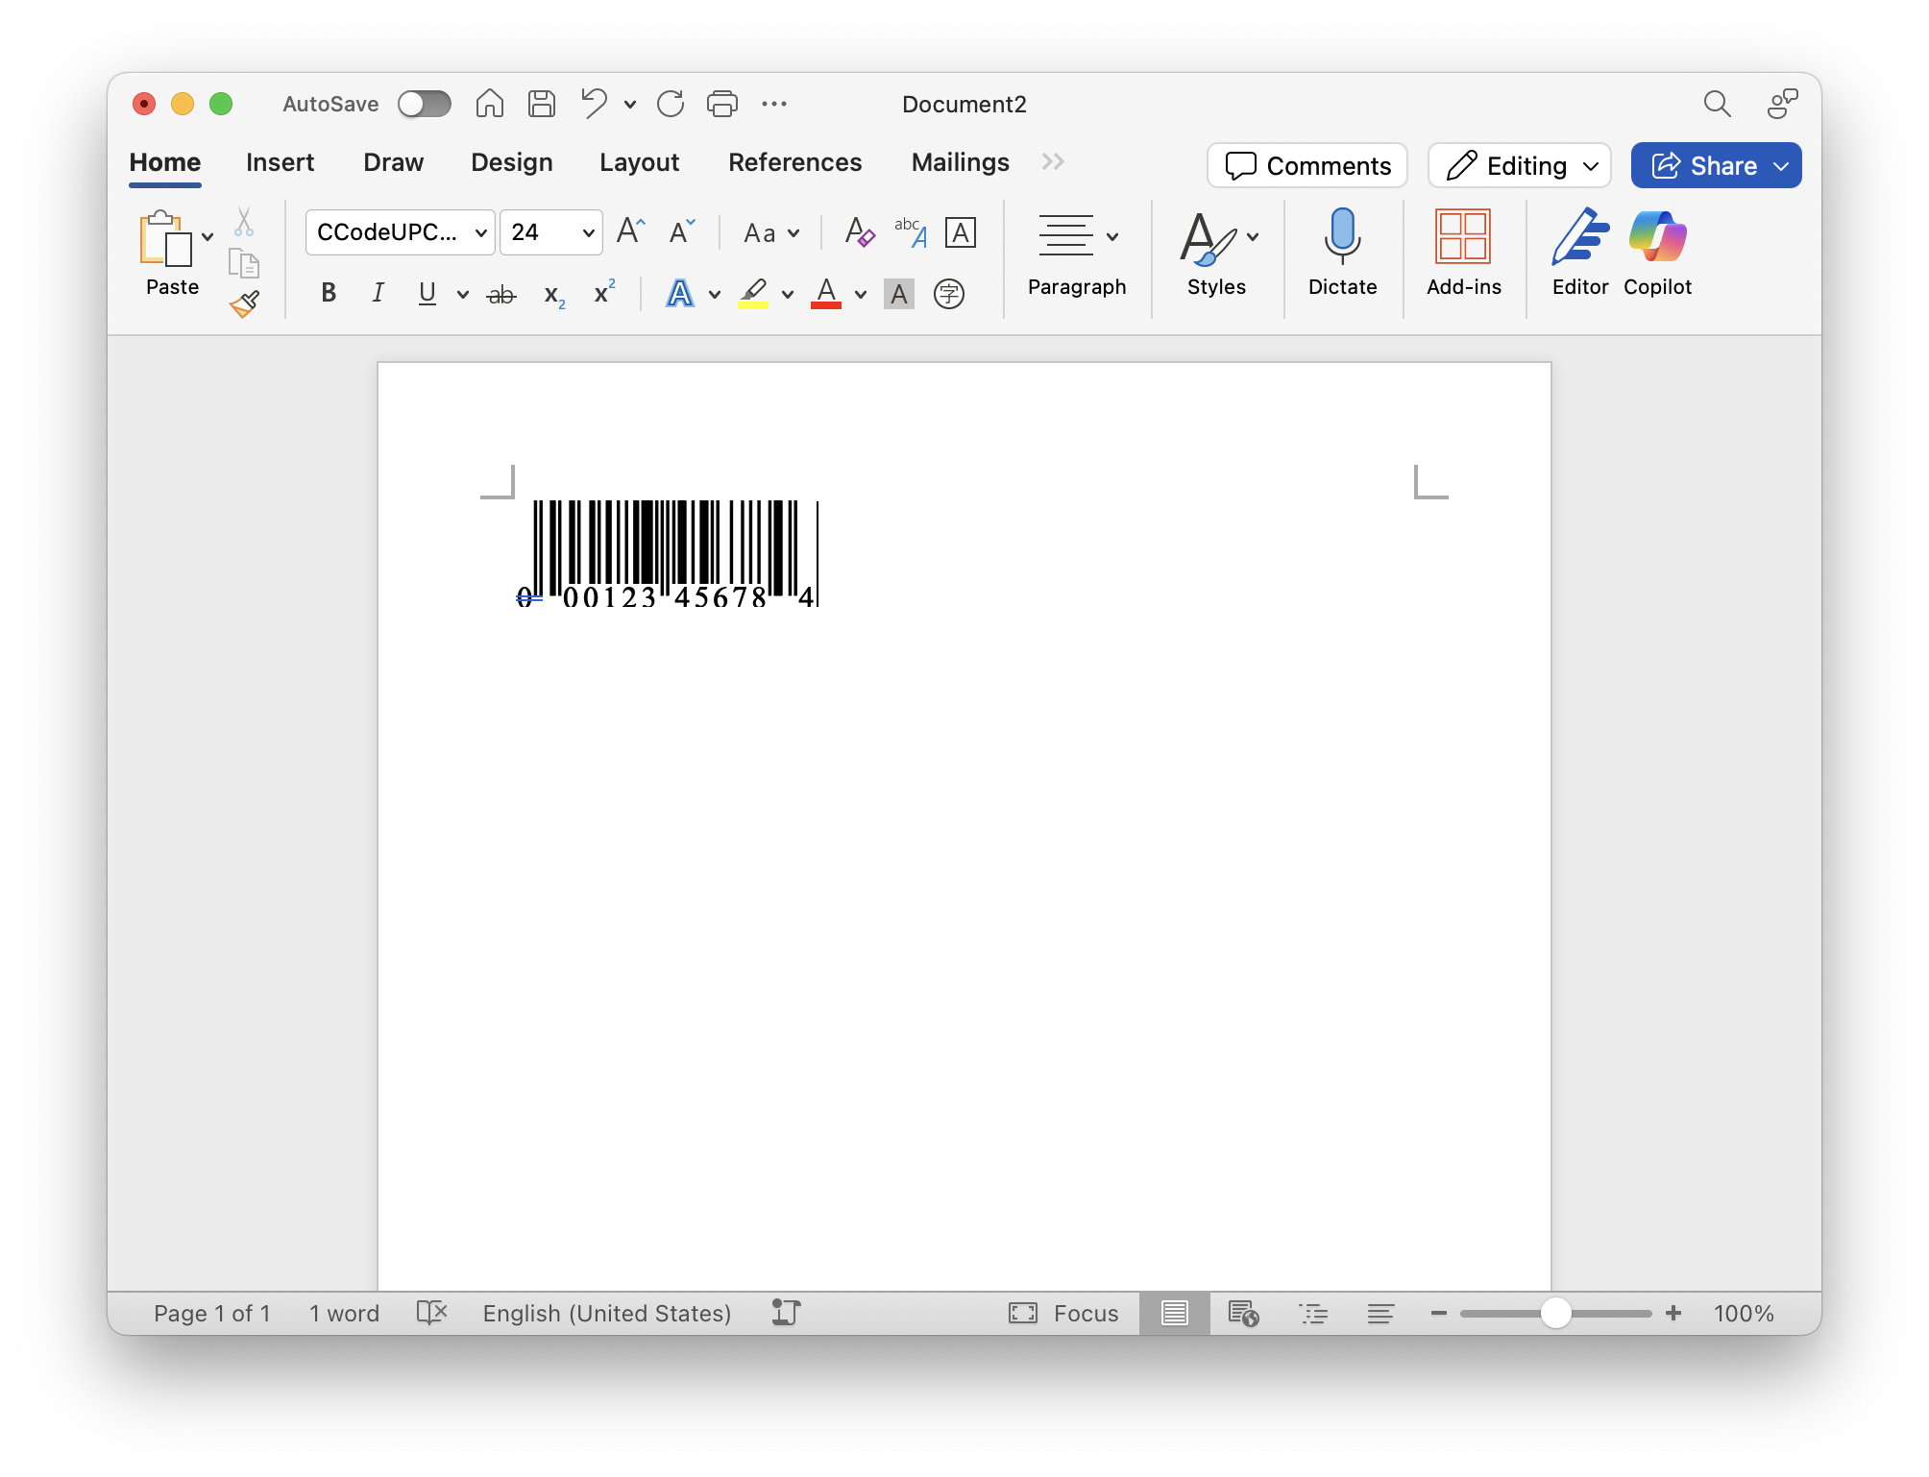Toggle strikethrough formatting
Screen dimensions: 1929x1477
[x=501, y=294]
